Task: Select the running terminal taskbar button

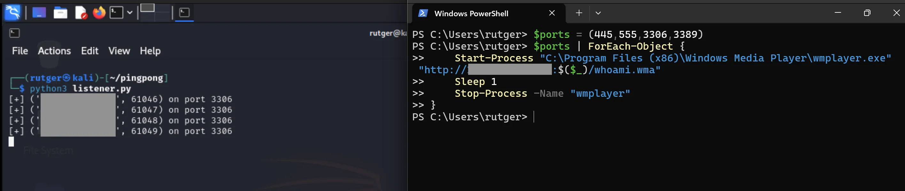Action: coord(184,13)
